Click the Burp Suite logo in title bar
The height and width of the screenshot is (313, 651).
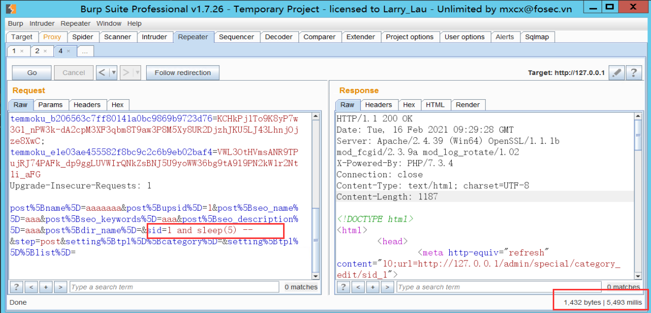11,8
